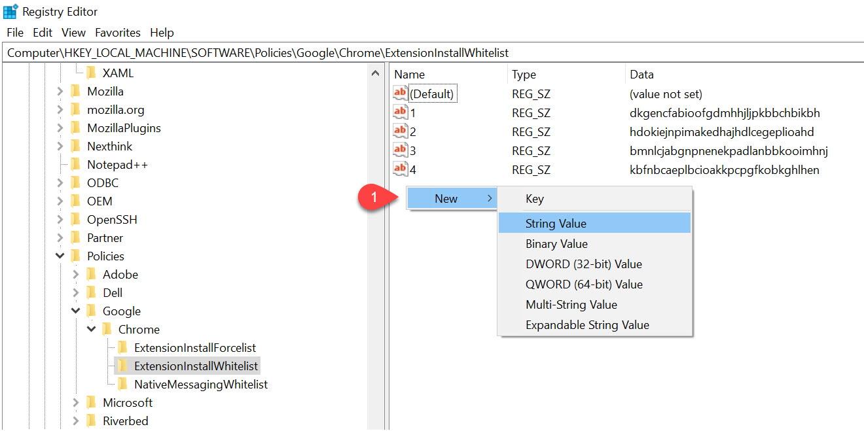Click the XAML folder icon
The image size is (864, 431).
pyautogui.click(x=91, y=73)
